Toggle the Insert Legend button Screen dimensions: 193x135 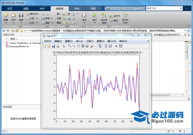click(110, 46)
